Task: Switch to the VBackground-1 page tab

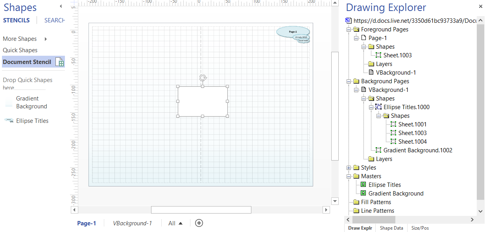Action: tap(132, 223)
